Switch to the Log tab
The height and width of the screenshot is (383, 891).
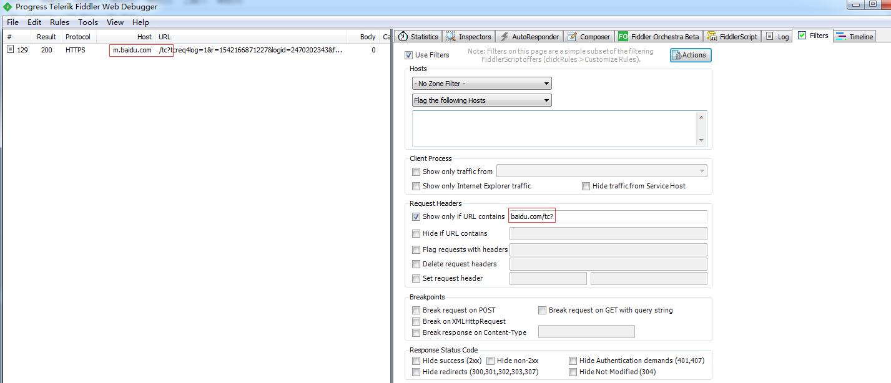click(x=777, y=37)
